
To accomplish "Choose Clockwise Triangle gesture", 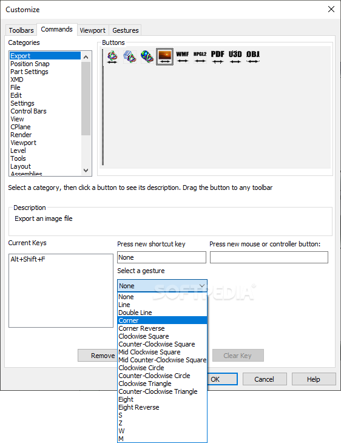I will click(x=162, y=384).
